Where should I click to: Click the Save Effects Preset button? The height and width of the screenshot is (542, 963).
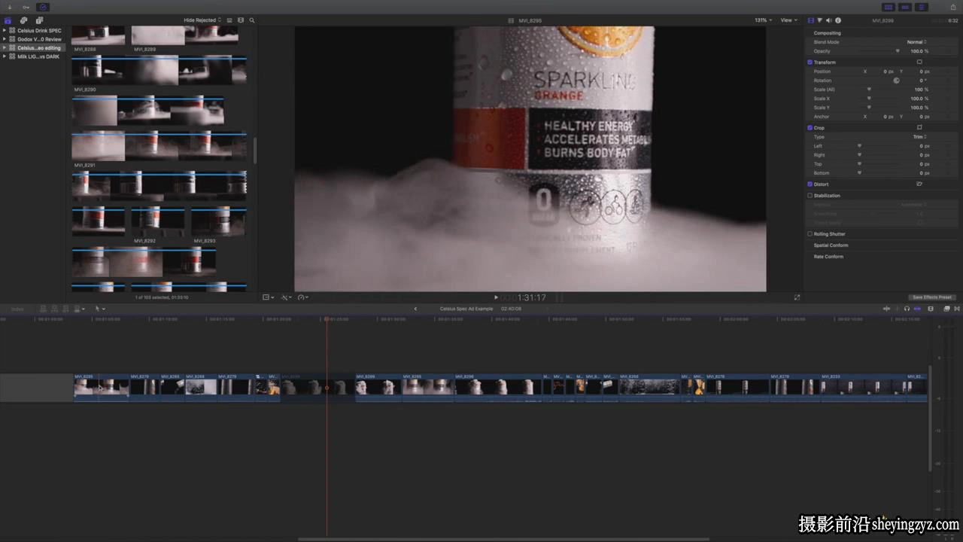tap(932, 297)
